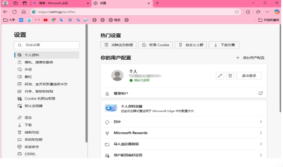Click 添加用户配置 to add profile
Image resolution: width=283 pixels, height=167 pixels.
pyautogui.click(x=250, y=58)
